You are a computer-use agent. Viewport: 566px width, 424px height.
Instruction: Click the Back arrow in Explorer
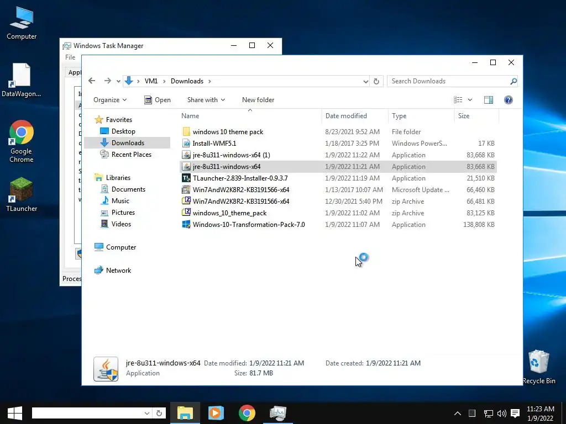tap(92, 81)
